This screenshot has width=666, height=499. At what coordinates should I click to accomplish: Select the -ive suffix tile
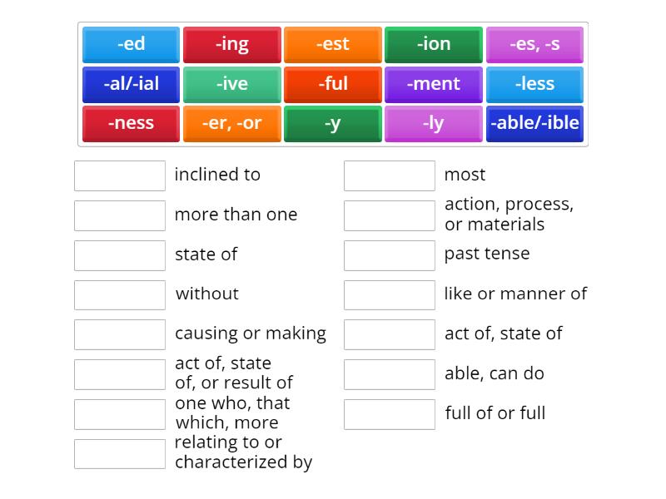232,84
